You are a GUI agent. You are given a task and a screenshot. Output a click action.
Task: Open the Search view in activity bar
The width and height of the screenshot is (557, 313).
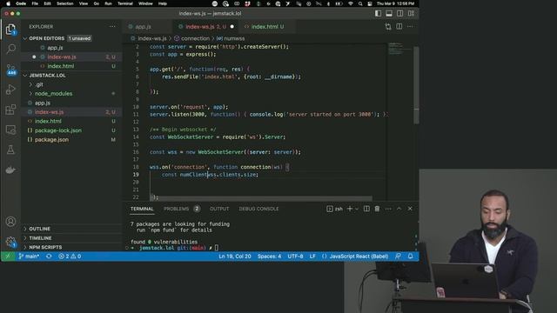(x=10, y=49)
